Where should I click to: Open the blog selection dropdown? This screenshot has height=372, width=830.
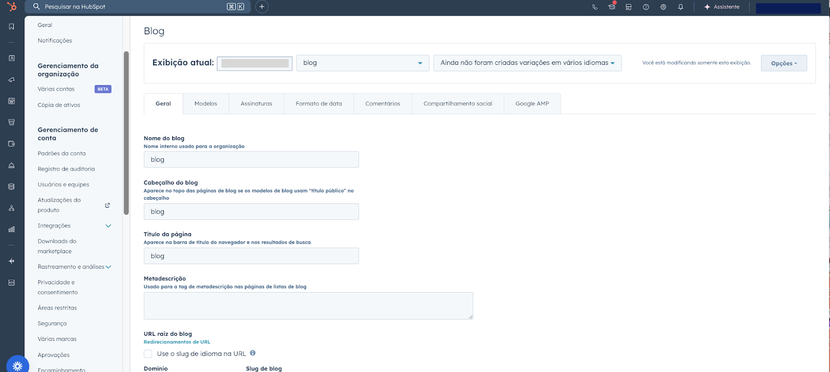tap(362, 63)
